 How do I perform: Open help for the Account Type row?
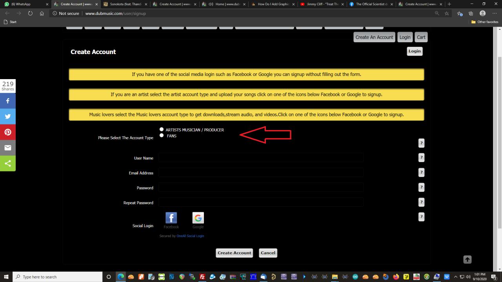(x=422, y=143)
